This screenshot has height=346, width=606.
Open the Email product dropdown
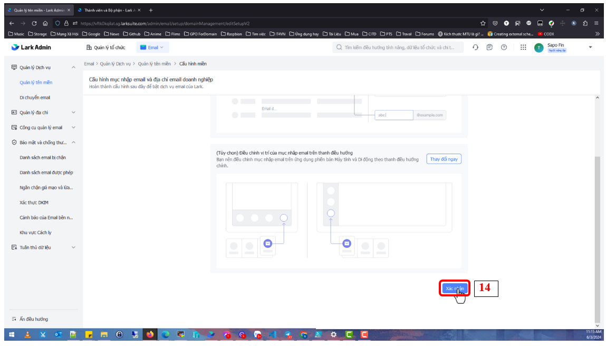point(152,47)
